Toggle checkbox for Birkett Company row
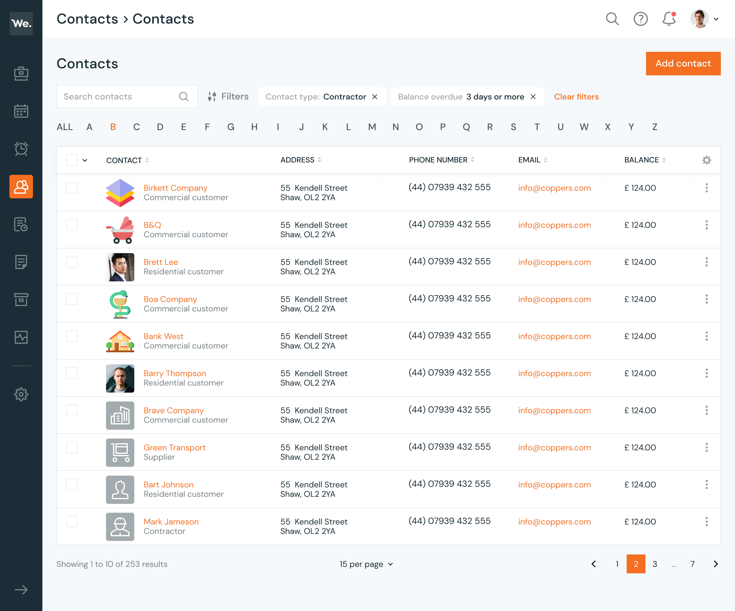The width and height of the screenshot is (735, 611). coord(72,187)
